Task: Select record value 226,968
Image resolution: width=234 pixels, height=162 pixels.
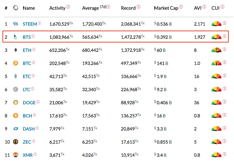Action: [x=129, y=90]
